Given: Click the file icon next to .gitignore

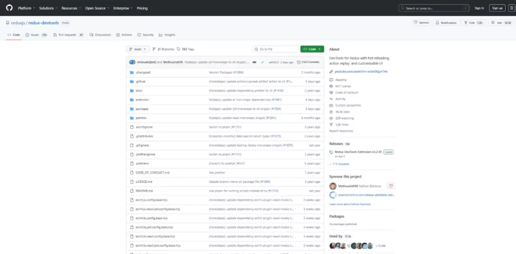Looking at the screenshot, I should tap(132, 145).
